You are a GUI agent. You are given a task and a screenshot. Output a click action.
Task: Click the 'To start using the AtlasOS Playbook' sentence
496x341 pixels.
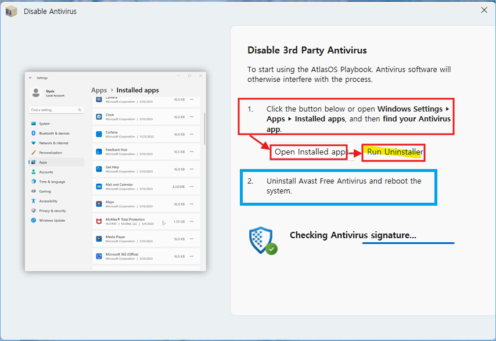tap(349, 74)
